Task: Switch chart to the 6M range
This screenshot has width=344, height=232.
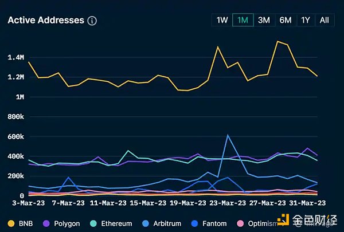Action: pyautogui.click(x=285, y=20)
